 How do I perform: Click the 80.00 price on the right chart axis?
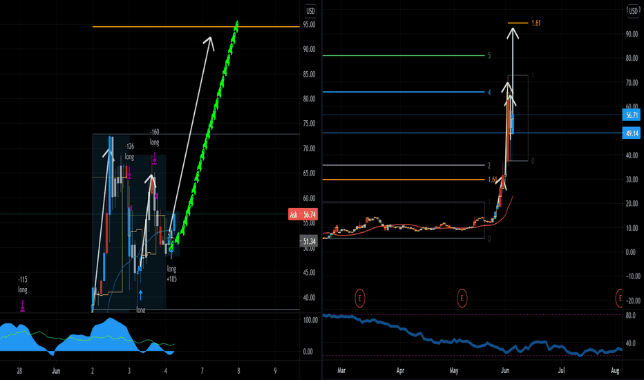632,58
